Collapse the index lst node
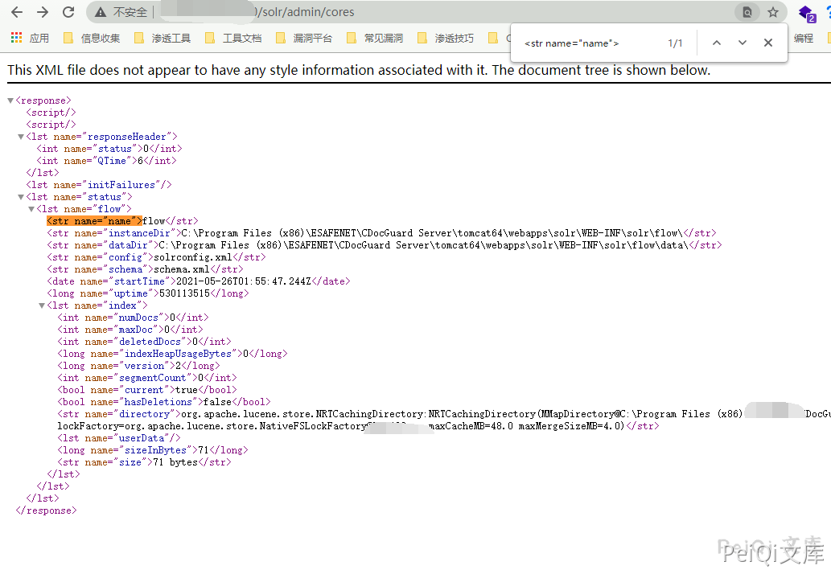The width and height of the screenshot is (831, 574). pos(42,305)
